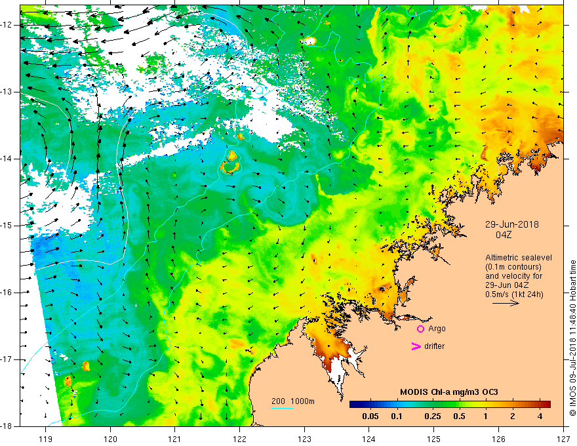Click the latitude axis label '-14'
This screenshot has width=577, height=446.
click(x=7, y=159)
